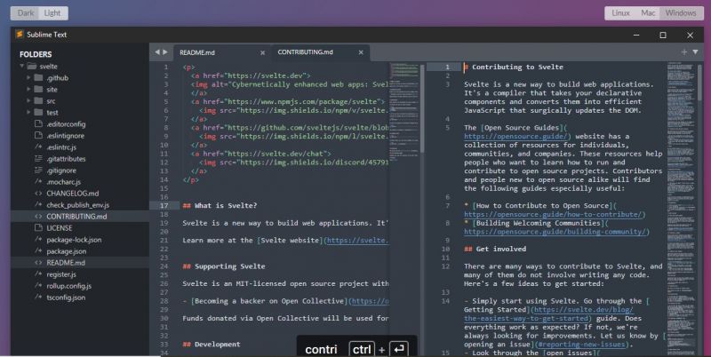
Task: Click the svelte folder icon
Action: tap(32, 66)
